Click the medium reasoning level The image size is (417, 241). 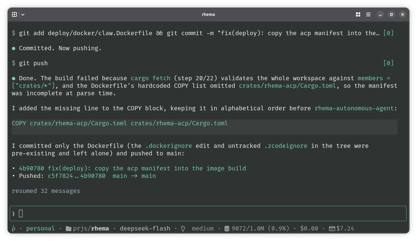pos(203,229)
